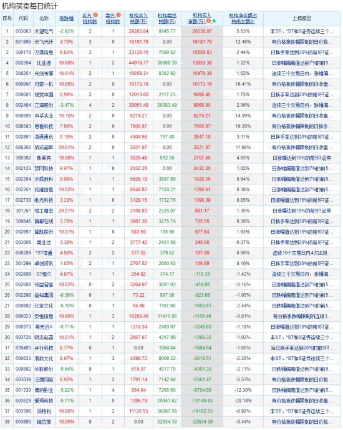The height and width of the screenshot is (430, 343).
Task: Open stock code 002600
Action: pos(23,284)
